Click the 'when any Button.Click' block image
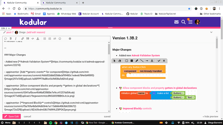The image size is (223, 125). [143, 72]
